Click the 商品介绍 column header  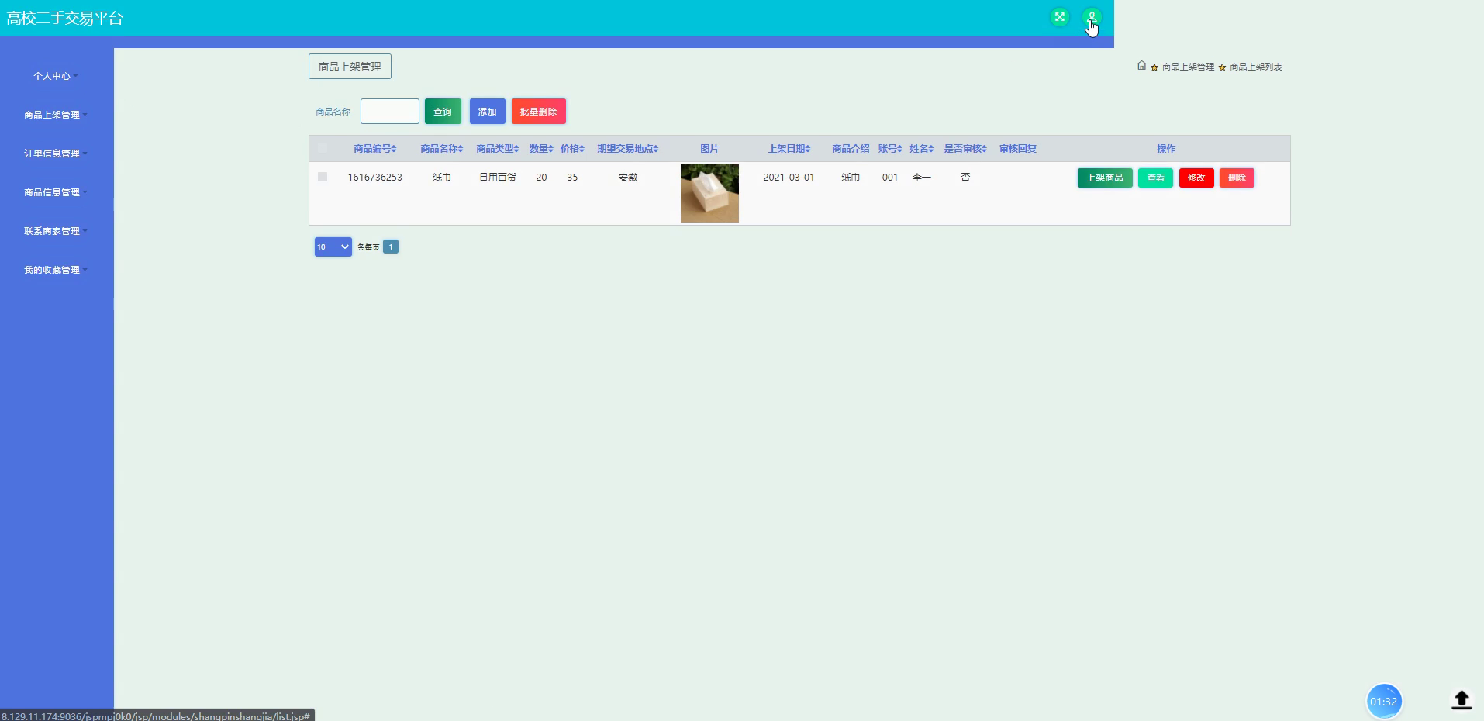point(851,149)
